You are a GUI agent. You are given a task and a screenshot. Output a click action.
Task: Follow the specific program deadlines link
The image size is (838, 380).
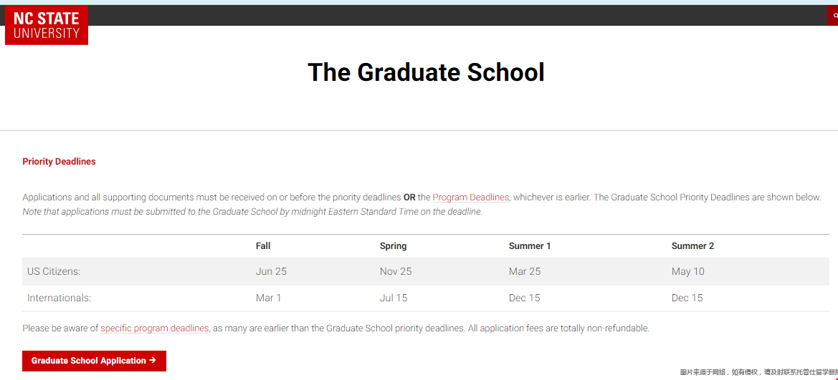click(154, 328)
